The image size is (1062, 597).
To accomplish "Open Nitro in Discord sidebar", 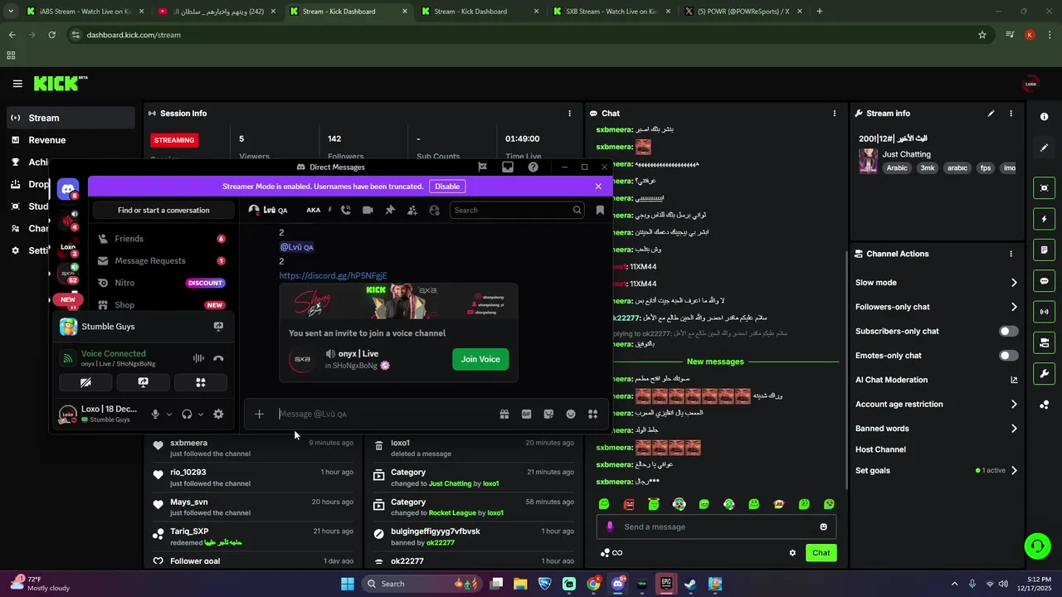I will 162,283.
